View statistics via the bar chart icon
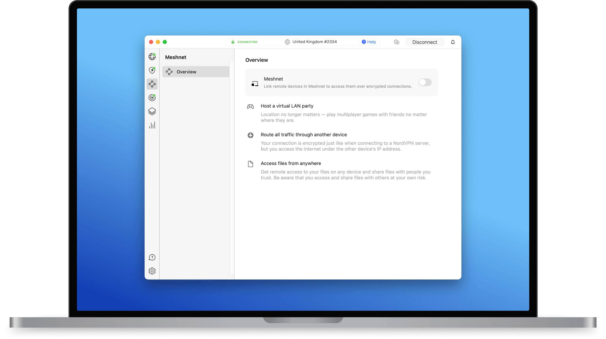Screen dimensions: 606x339 (x=152, y=125)
